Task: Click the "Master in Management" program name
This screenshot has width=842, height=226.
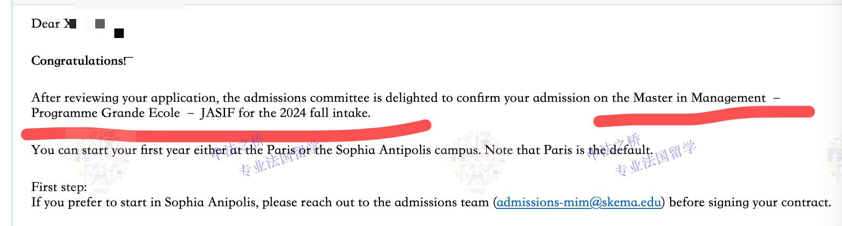Action: click(699, 98)
